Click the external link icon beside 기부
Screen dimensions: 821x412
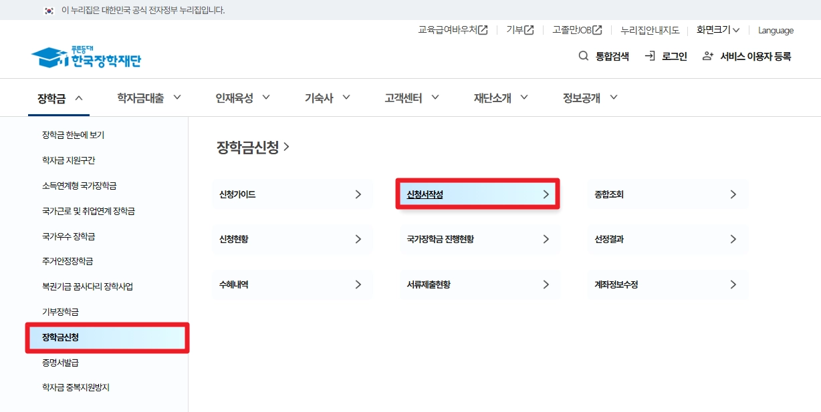pyautogui.click(x=530, y=29)
